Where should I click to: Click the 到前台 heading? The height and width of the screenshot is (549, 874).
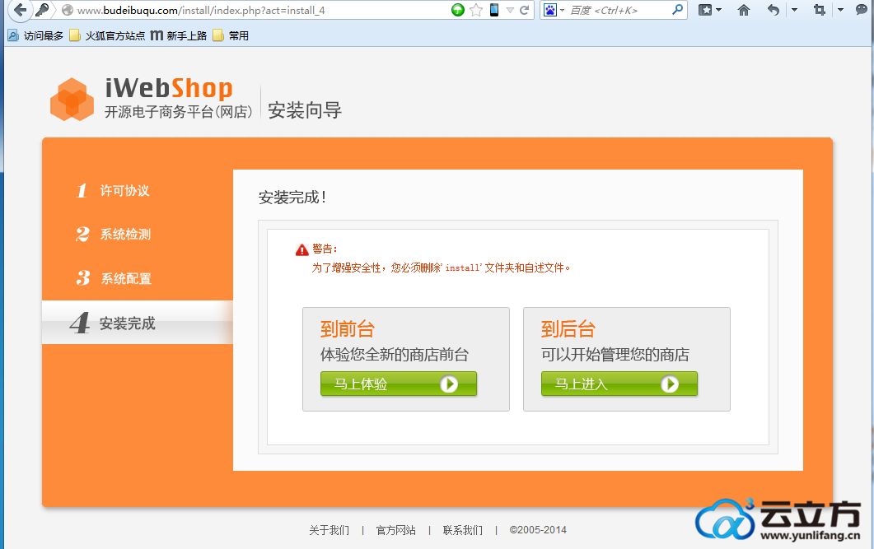(x=348, y=329)
